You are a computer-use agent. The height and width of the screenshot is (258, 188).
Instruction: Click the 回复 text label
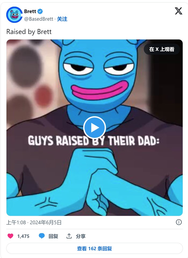(x=53, y=236)
